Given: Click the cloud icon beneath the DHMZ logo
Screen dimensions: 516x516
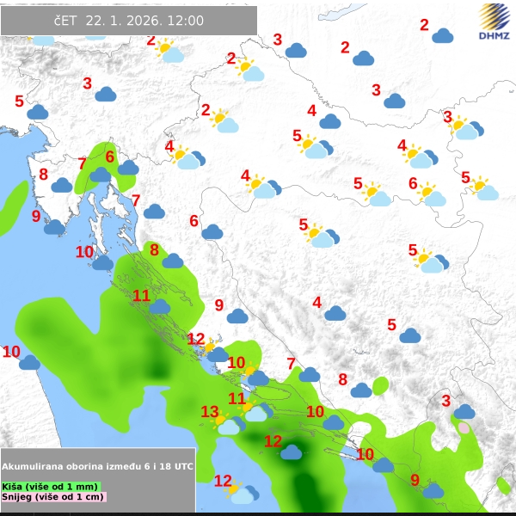Looking at the screenshot, I should point(443,35).
